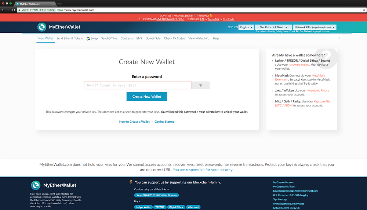Focus the password input field
Image resolution: width=367 pixels, height=210 pixels.
click(x=138, y=85)
